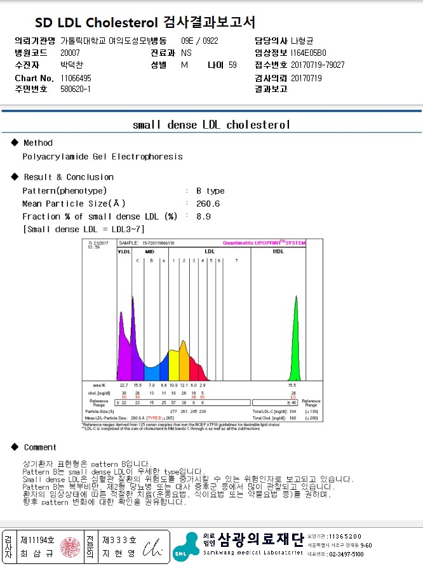Select the doctor name '나형균'
Image resolution: width=423 pixels, height=571 pixels.
(302, 41)
